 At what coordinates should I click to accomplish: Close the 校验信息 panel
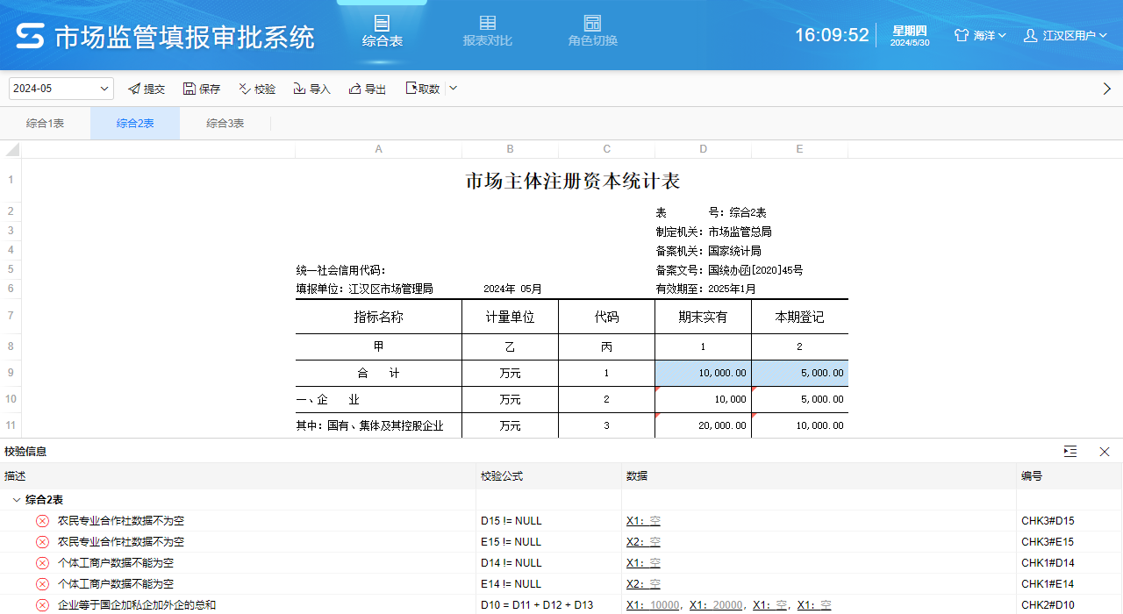point(1104,451)
